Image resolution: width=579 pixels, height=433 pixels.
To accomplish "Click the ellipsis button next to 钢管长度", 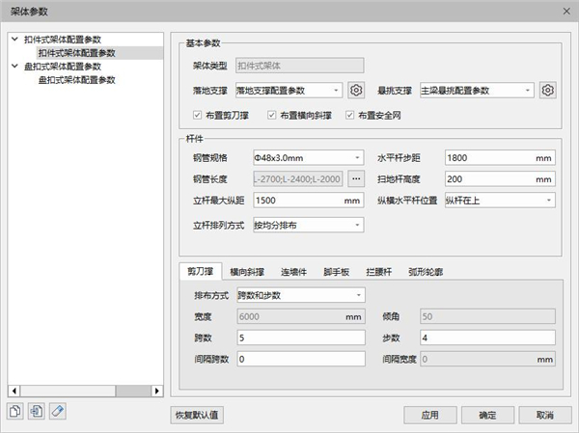I will click(355, 179).
